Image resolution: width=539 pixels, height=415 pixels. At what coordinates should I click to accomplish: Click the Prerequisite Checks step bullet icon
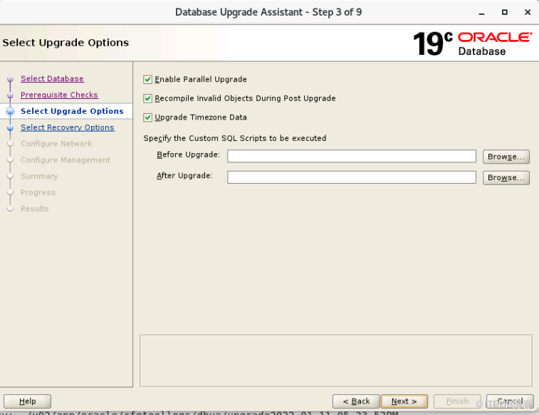tap(10, 95)
